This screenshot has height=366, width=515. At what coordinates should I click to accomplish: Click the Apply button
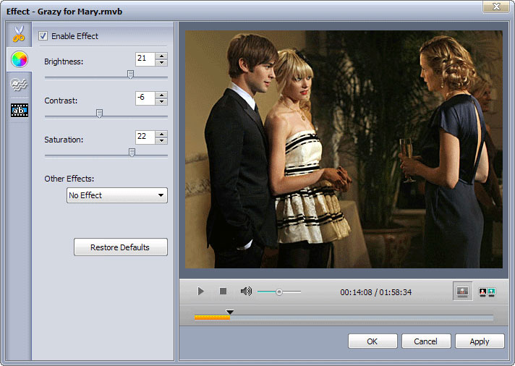479,341
